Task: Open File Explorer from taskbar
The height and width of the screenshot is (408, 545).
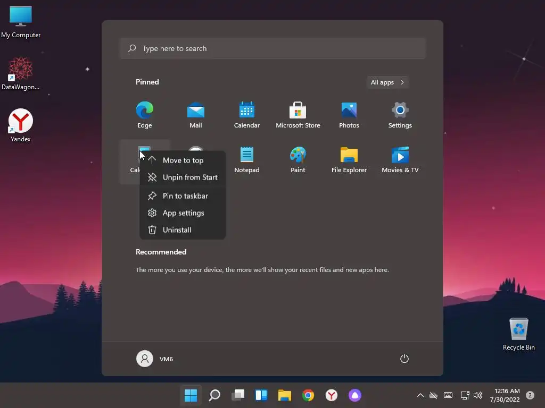Action: pyautogui.click(x=285, y=395)
